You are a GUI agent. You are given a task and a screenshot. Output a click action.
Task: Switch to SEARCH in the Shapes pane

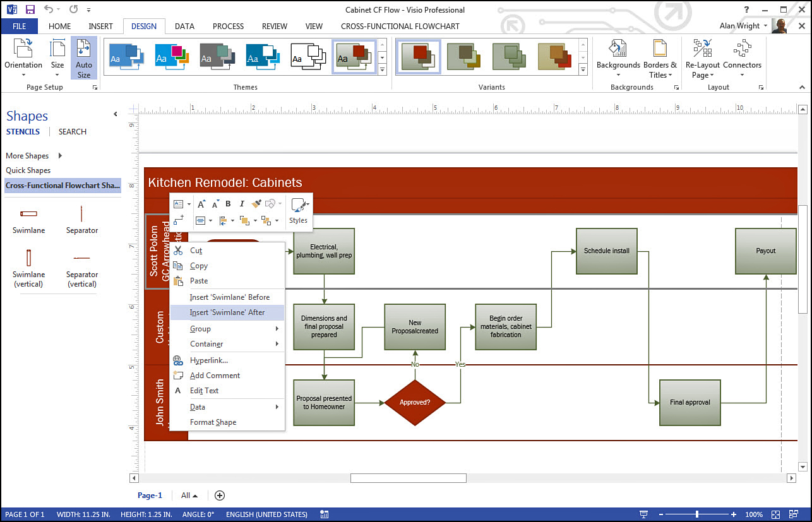point(73,132)
